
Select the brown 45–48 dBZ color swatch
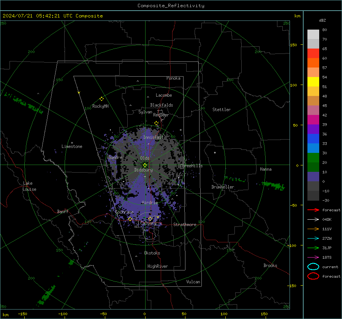pos(313,101)
